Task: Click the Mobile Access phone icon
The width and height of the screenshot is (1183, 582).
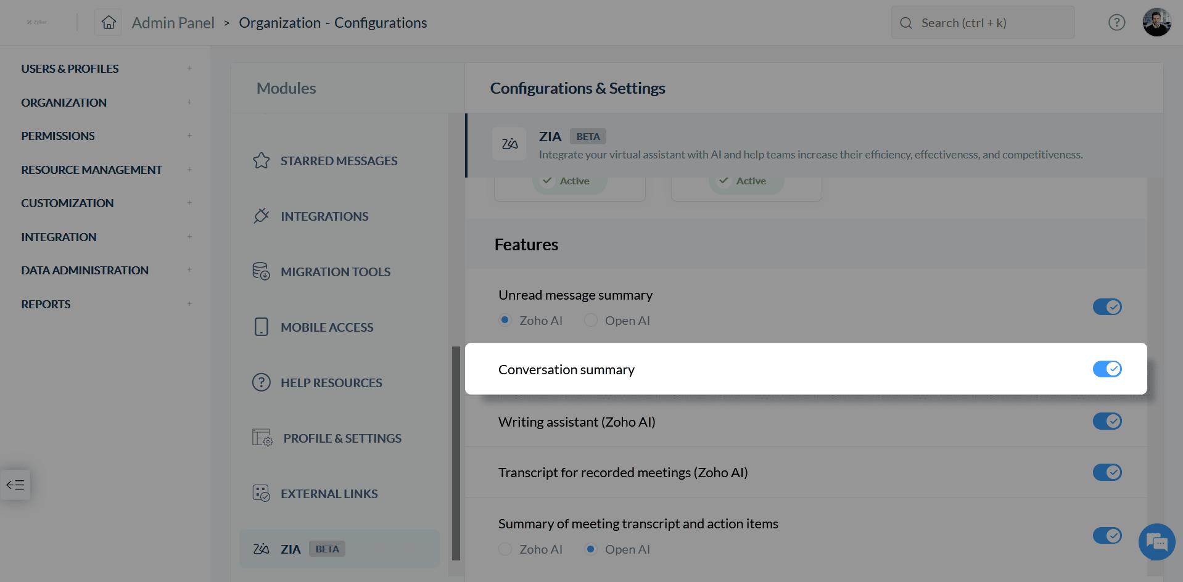Action: click(x=262, y=327)
